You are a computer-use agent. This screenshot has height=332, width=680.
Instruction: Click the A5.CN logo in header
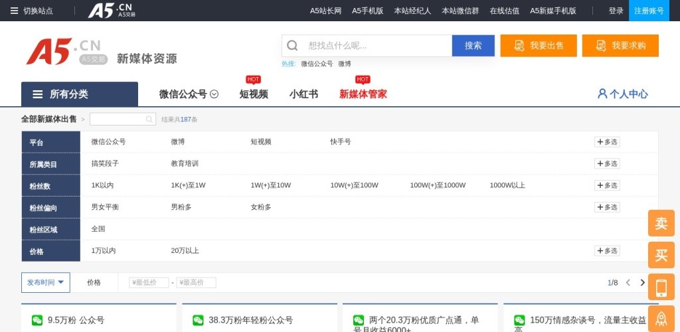(64, 52)
